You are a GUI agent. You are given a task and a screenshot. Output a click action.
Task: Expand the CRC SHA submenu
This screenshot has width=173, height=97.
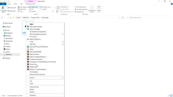click(x=45, y=44)
